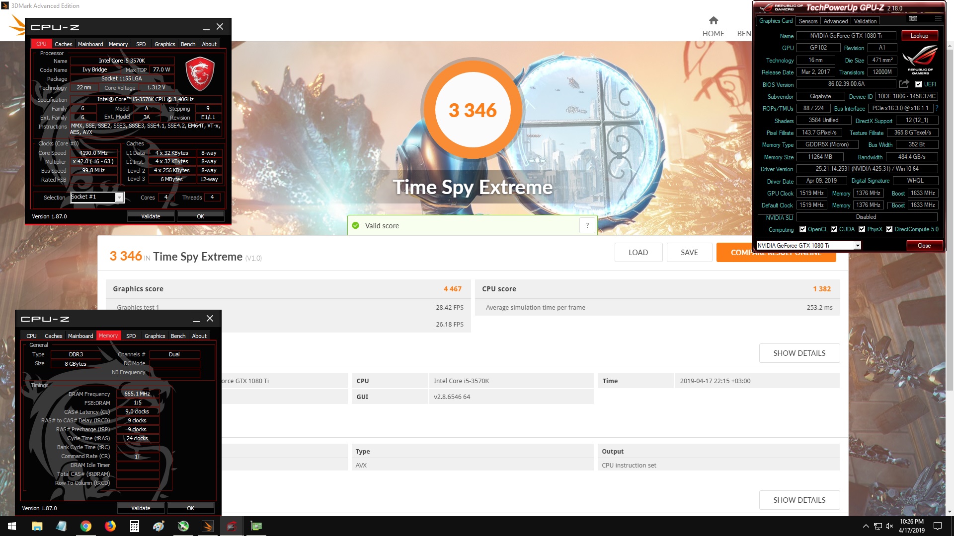Click OK in the lower CPU-Z window
Viewport: 954px width, 536px height.
(x=190, y=508)
